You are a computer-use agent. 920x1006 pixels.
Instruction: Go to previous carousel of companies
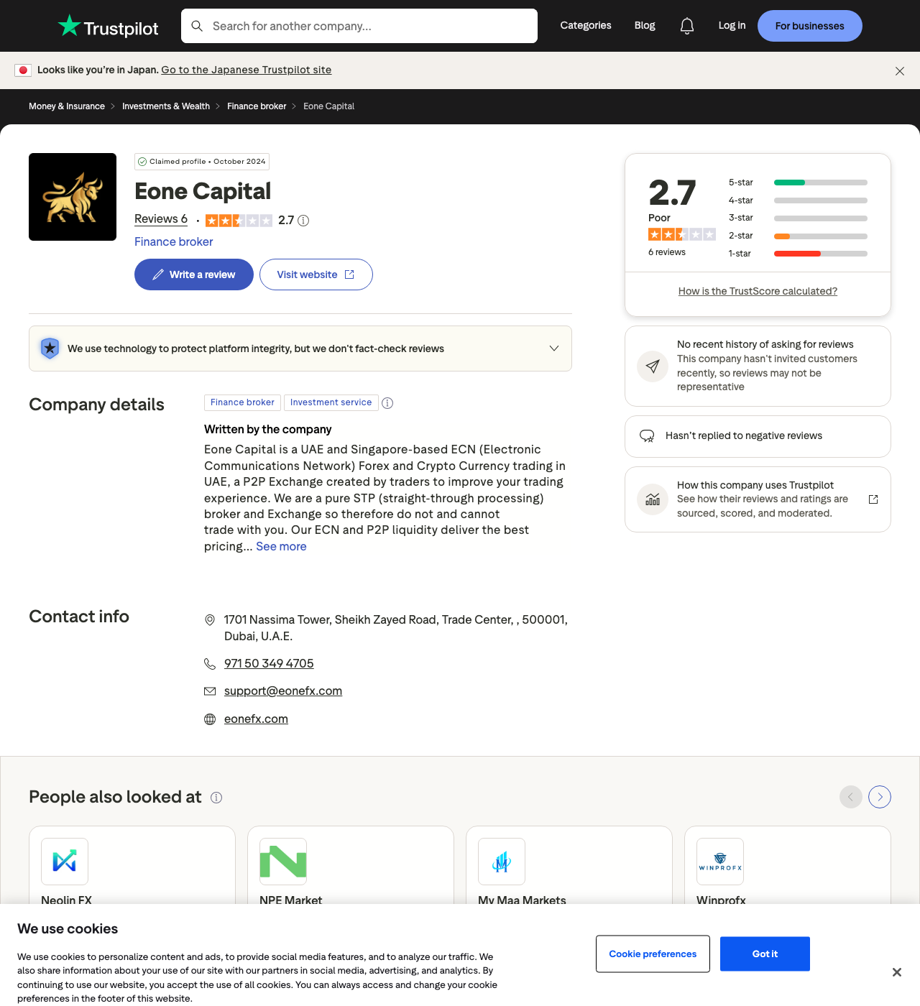point(851,797)
